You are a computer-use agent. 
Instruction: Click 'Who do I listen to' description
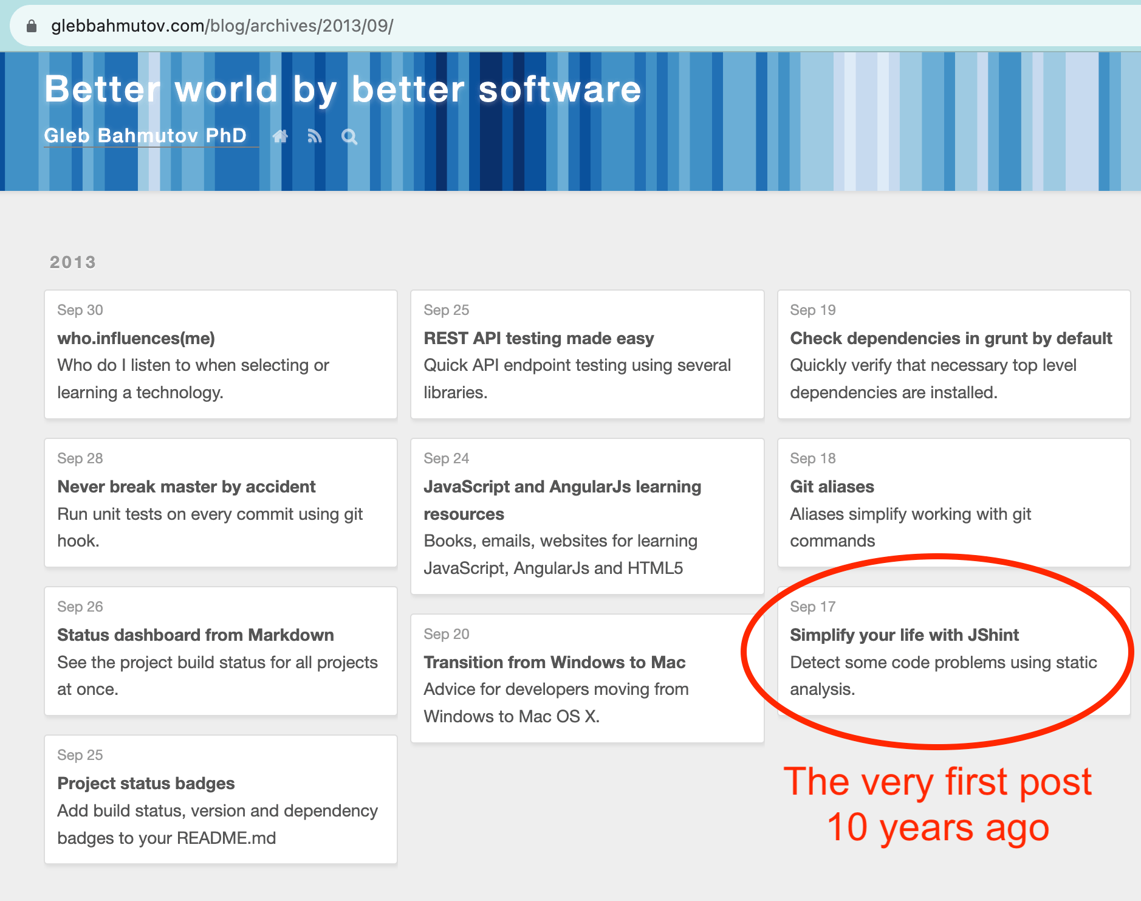point(193,379)
